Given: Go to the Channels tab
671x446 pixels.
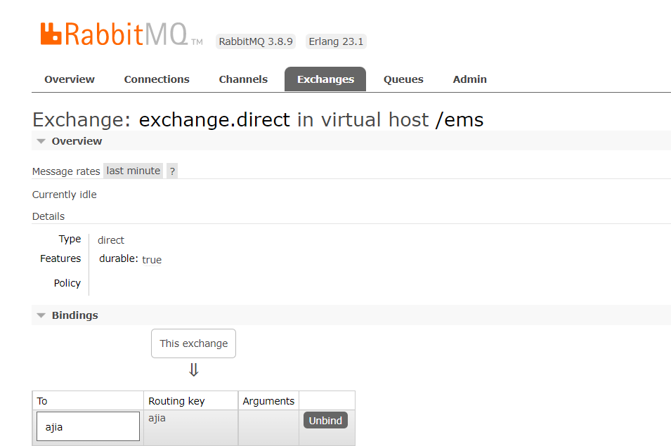Looking at the screenshot, I should pyautogui.click(x=243, y=79).
